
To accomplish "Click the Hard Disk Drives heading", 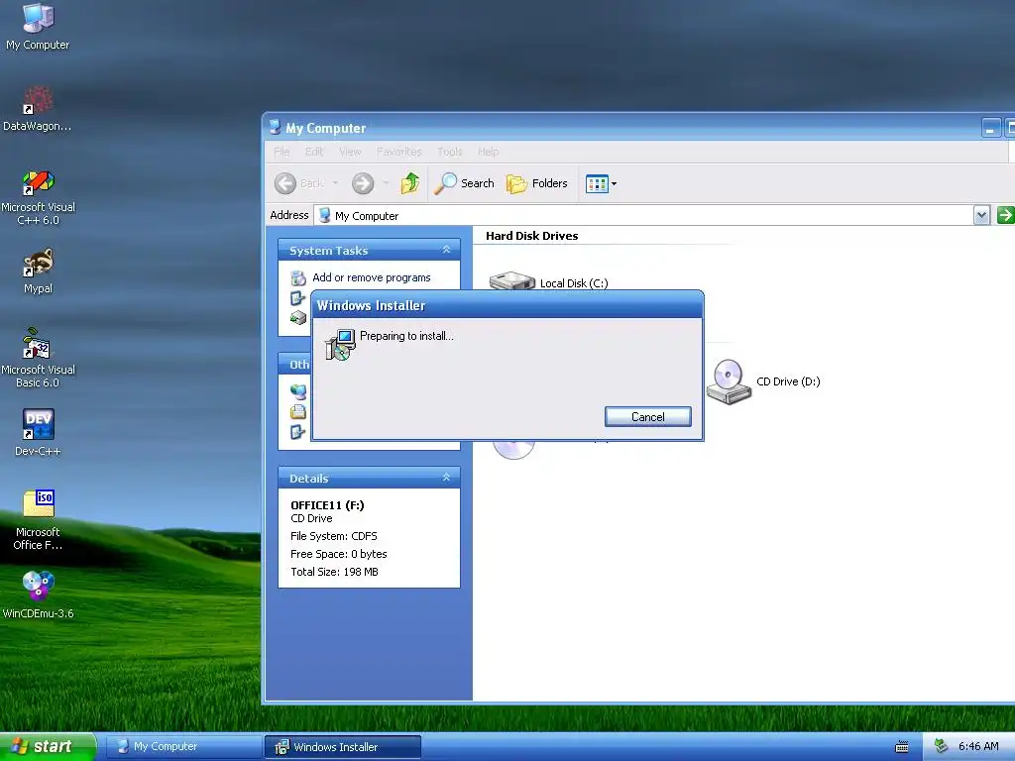I will coord(531,236).
